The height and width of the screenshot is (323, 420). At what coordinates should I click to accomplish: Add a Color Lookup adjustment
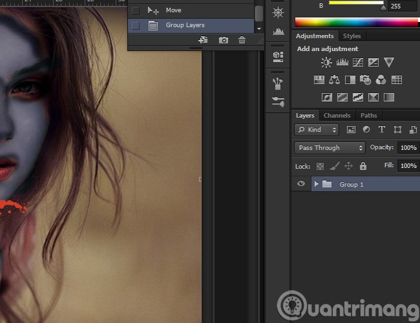[x=397, y=80]
